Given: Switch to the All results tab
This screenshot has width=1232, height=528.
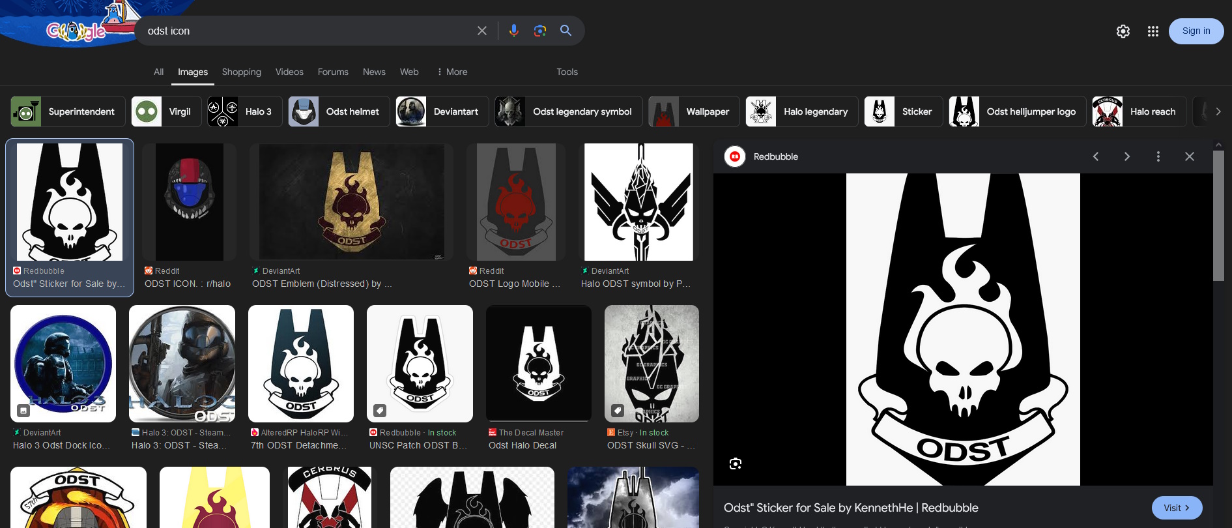Looking at the screenshot, I should [x=158, y=72].
